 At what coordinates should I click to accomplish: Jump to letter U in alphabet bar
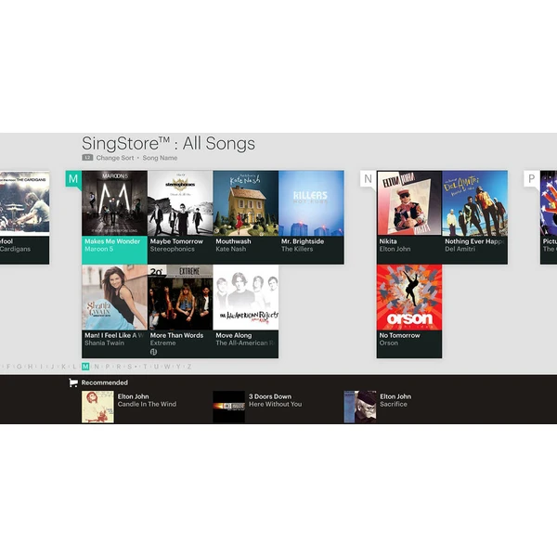pyautogui.click(x=156, y=367)
